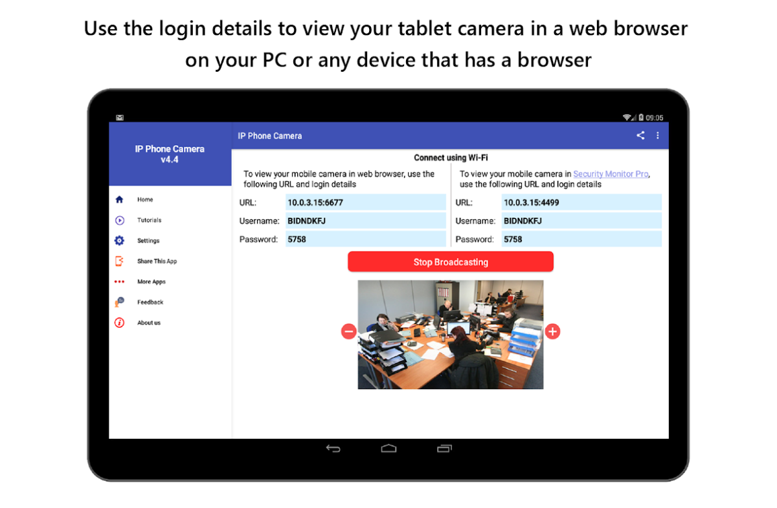Click the web browser Password field 5758

pos(366,239)
